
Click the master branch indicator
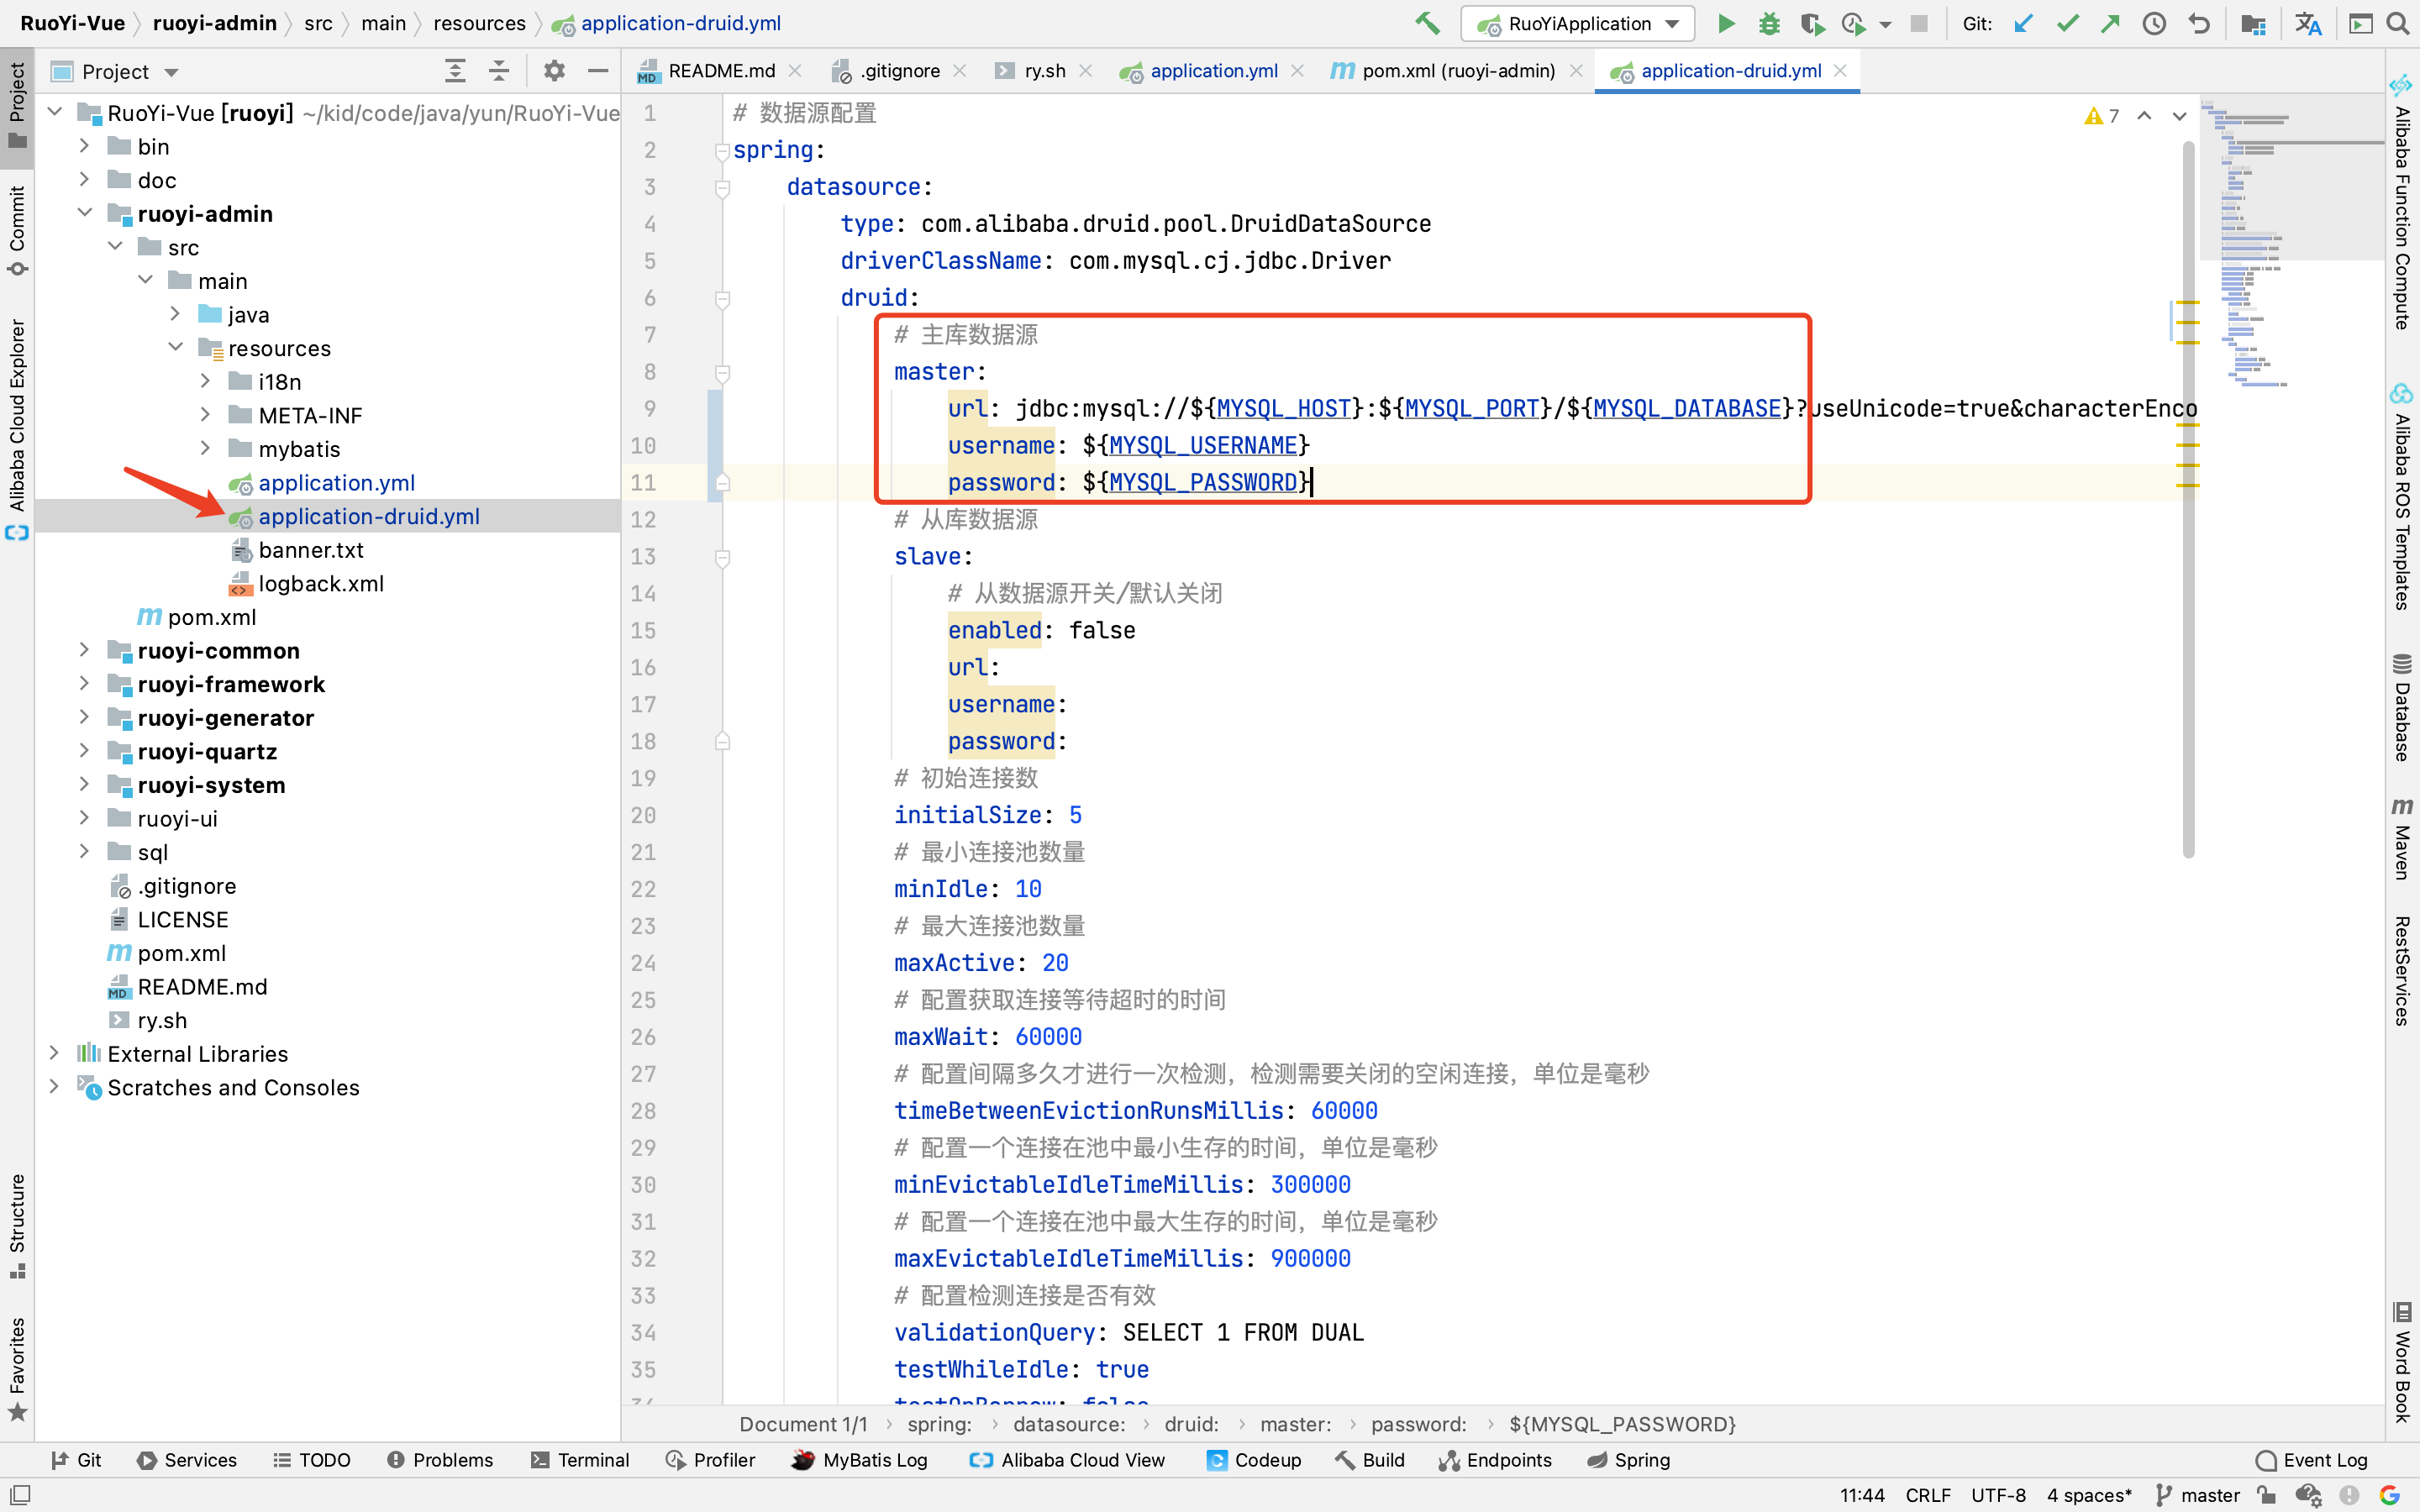point(2211,1493)
